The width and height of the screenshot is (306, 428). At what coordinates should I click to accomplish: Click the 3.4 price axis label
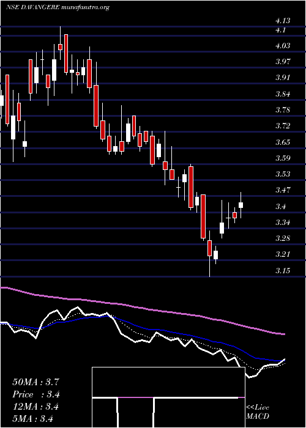point(281,207)
